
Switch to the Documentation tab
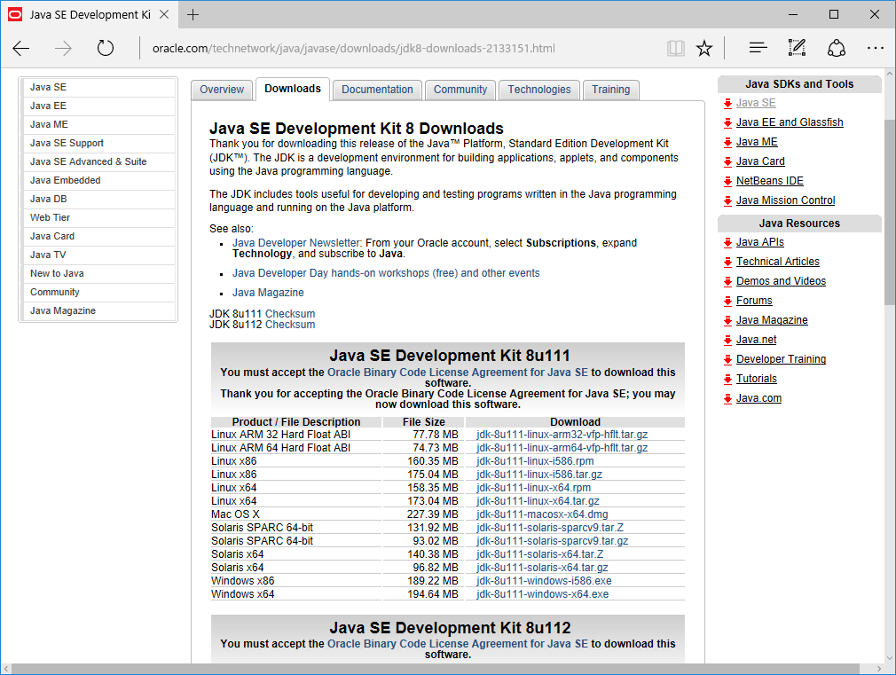(x=377, y=90)
